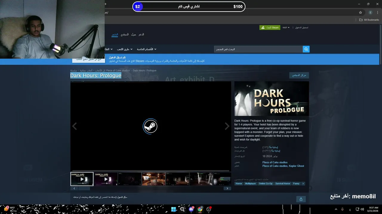The height and width of the screenshot is (214, 382).
Task: Open المجتمع community tab
Action: pos(125,34)
